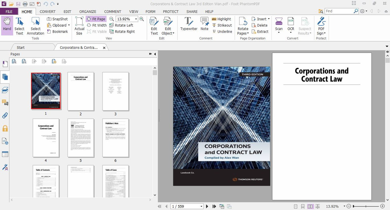Open the Attachments panel paperclip icon
This screenshot has width=390, height=210.
[x=5, y=116]
